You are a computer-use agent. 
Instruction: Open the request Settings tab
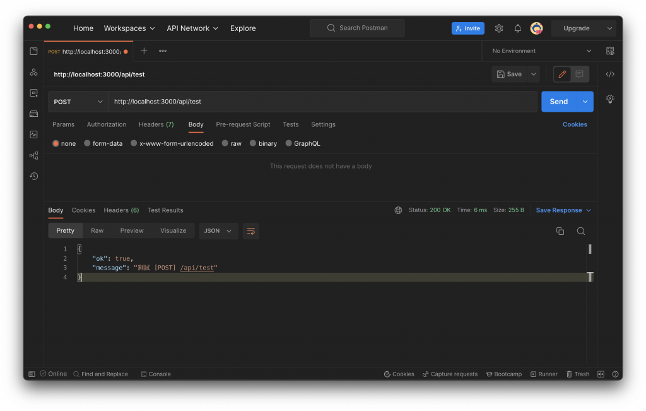323,124
